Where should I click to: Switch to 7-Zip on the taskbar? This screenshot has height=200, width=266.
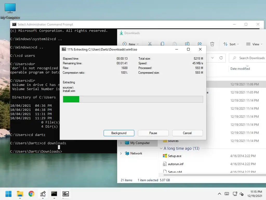pos(66,194)
